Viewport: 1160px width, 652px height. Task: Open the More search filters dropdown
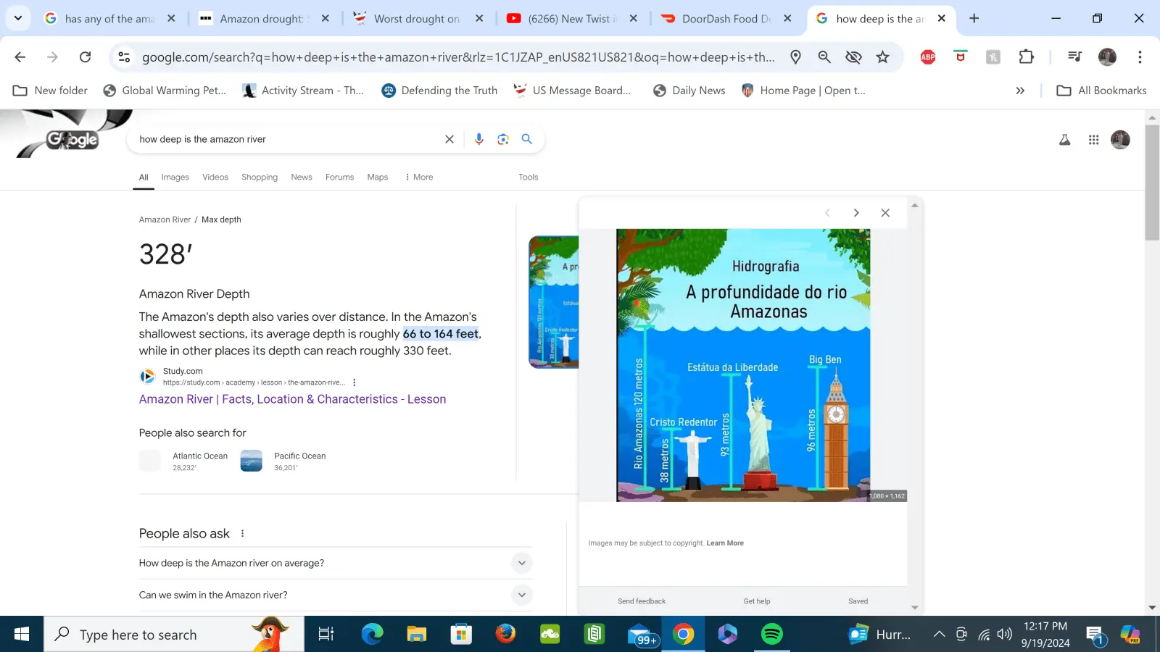click(419, 177)
